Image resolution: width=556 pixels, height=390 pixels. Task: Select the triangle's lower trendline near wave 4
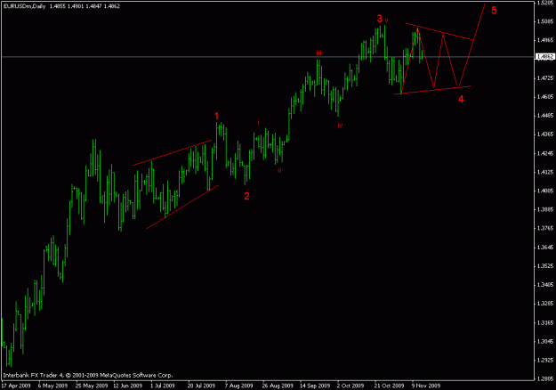click(x=432, y=90)
